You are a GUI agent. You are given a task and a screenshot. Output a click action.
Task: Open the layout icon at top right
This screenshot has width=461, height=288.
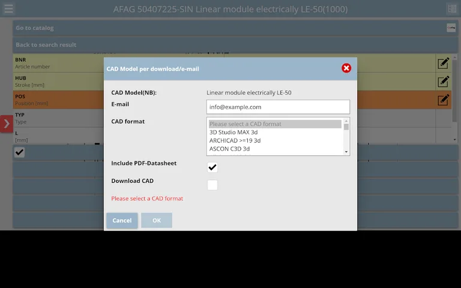coord(452,9)
